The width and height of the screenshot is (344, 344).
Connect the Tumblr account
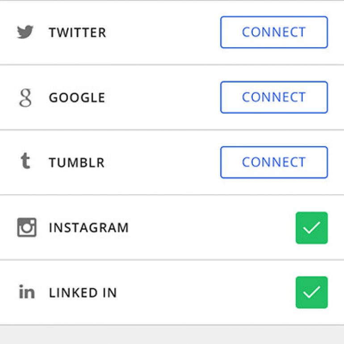tap(274, 162)
